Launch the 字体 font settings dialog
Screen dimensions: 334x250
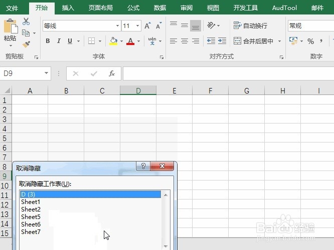tap(161, 57)
